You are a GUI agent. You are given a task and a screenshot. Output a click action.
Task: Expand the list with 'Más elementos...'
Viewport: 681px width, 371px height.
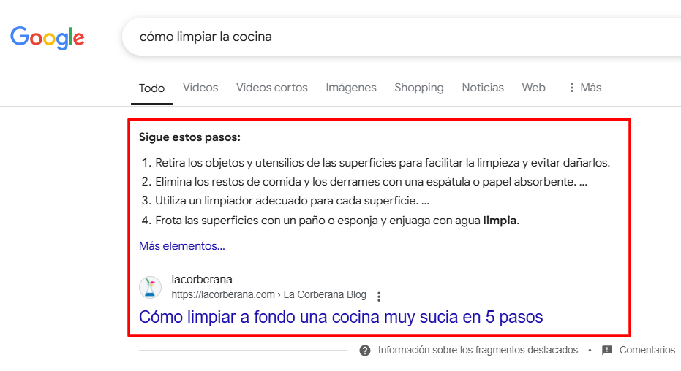(x=182, y=246)
